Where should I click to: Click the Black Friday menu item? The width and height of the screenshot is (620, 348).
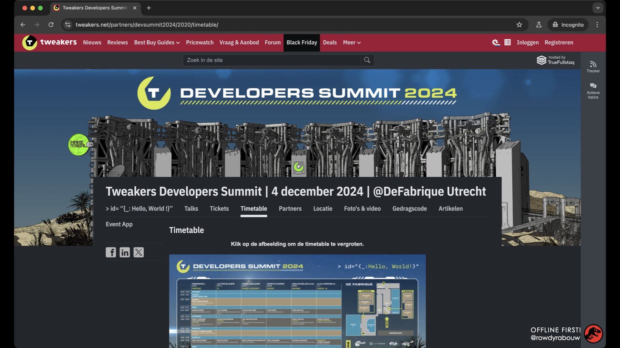click(x=302, y=43)
